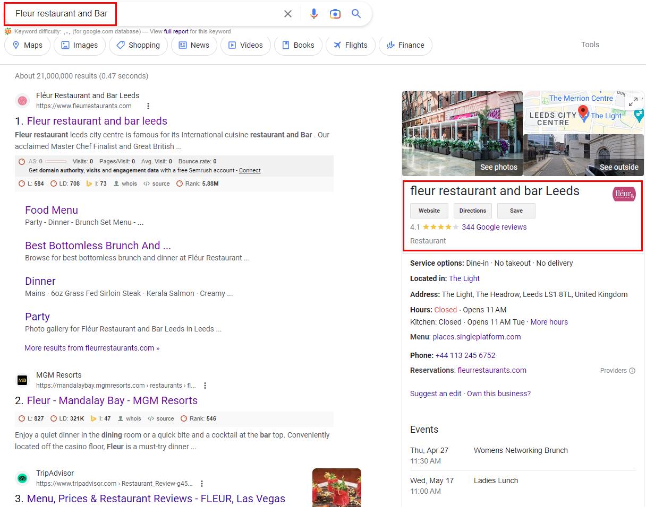646x507 pixels.
Task: Open the TripAdvisor food thumbnail image
Action: coord(337,487)
